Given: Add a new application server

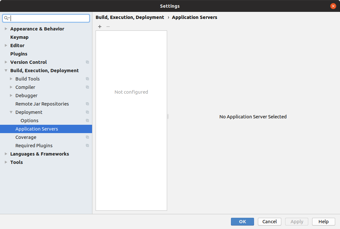Looking at the screenshot, I should 99,27.
